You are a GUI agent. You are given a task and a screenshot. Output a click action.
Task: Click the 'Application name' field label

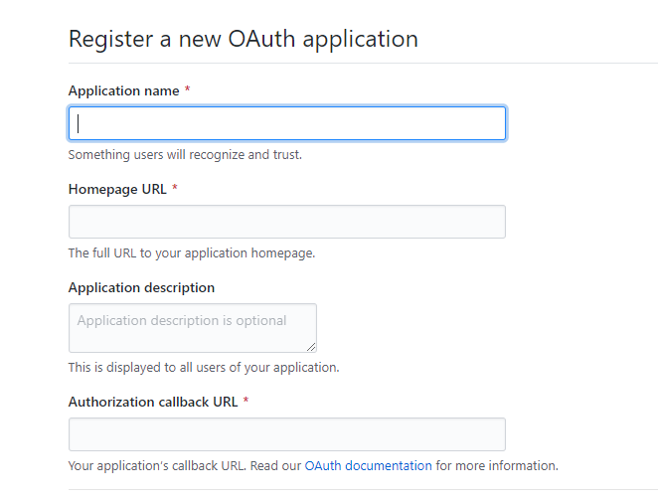123,90
